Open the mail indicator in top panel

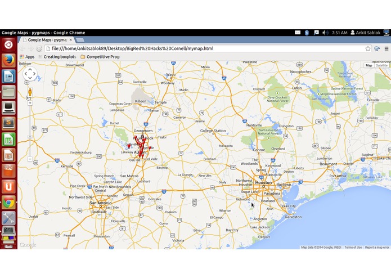[298, 33]
